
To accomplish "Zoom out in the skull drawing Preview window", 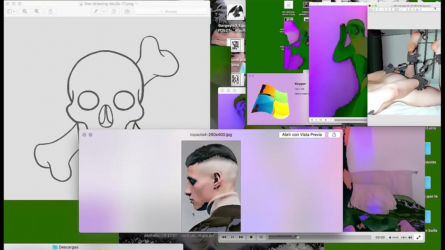I will click(x=25, y=11).
